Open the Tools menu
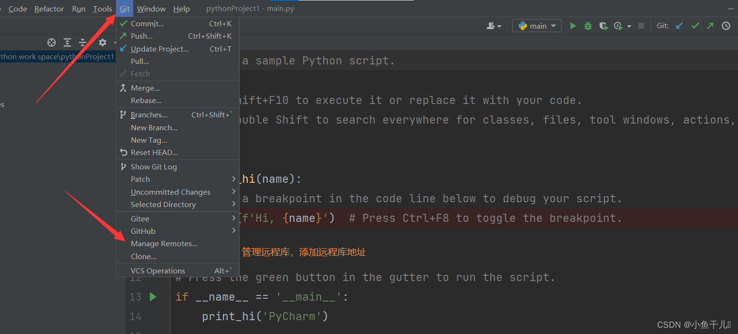The height and width of the screenshot is (334, 738). tap(102, 9)
